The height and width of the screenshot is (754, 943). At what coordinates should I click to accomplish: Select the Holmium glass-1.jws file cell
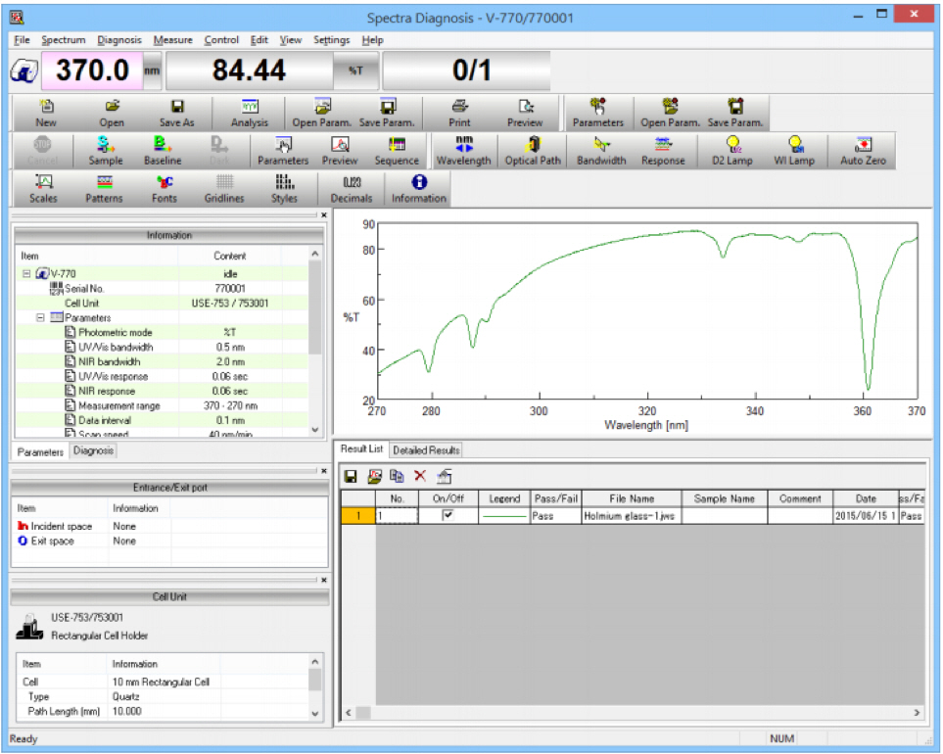[631, 515]
